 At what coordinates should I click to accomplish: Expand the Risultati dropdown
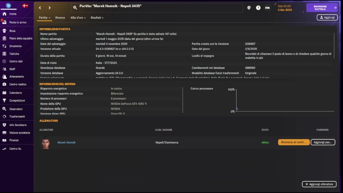tap(97, 18)
